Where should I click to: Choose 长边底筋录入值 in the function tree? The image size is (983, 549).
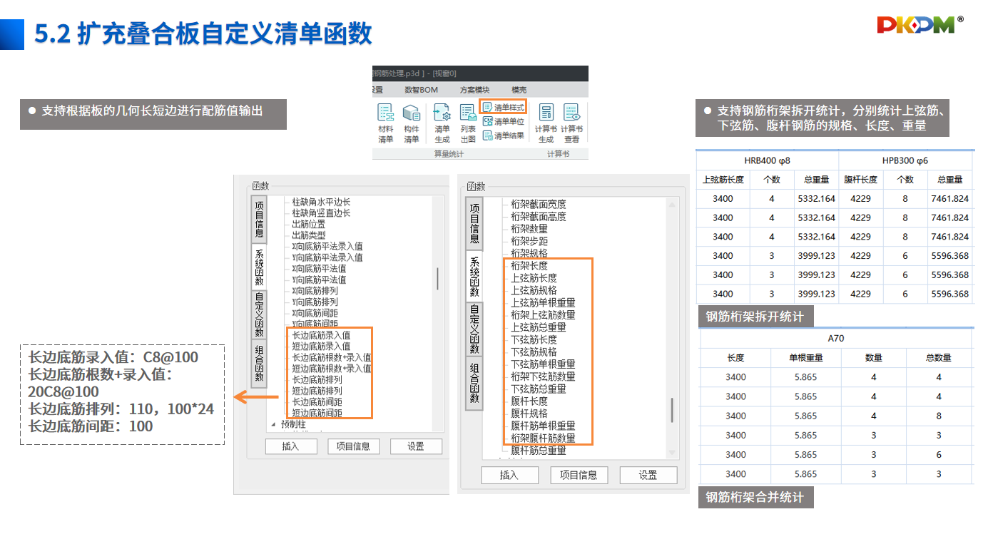point(322,335)
